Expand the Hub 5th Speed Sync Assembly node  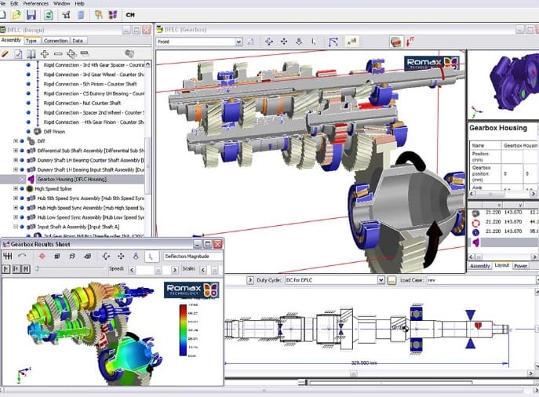point(16,198)
